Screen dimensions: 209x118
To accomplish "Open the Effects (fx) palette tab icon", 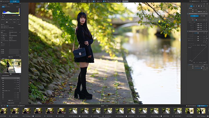I will pos(204,6).
